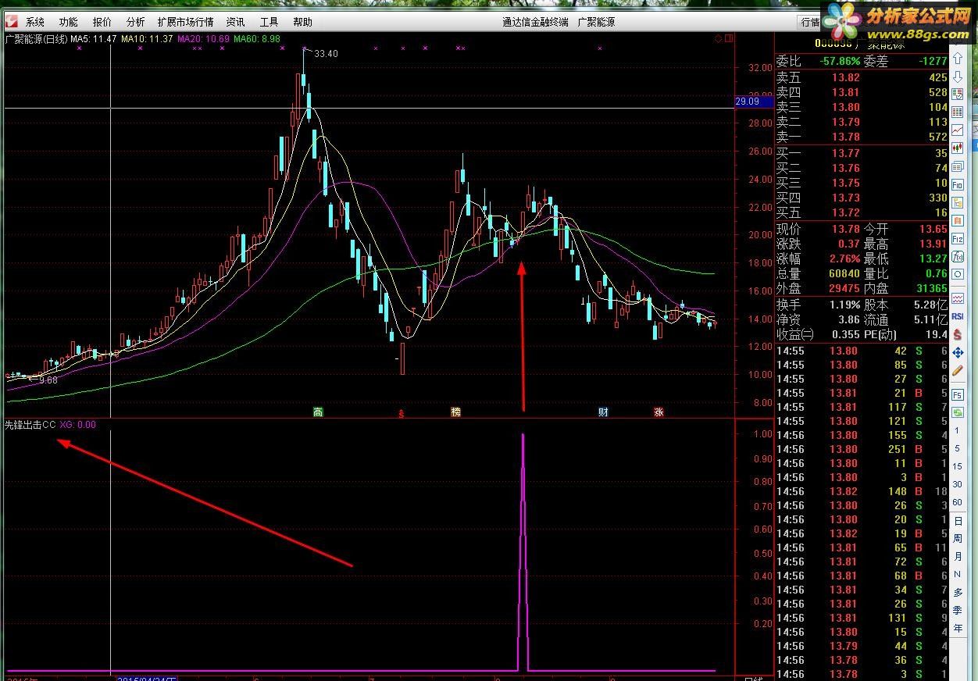This screenshot has height=681, width=978.
Task: Select N custom day period
Action: pyautogui.click(x=958, y=575)
